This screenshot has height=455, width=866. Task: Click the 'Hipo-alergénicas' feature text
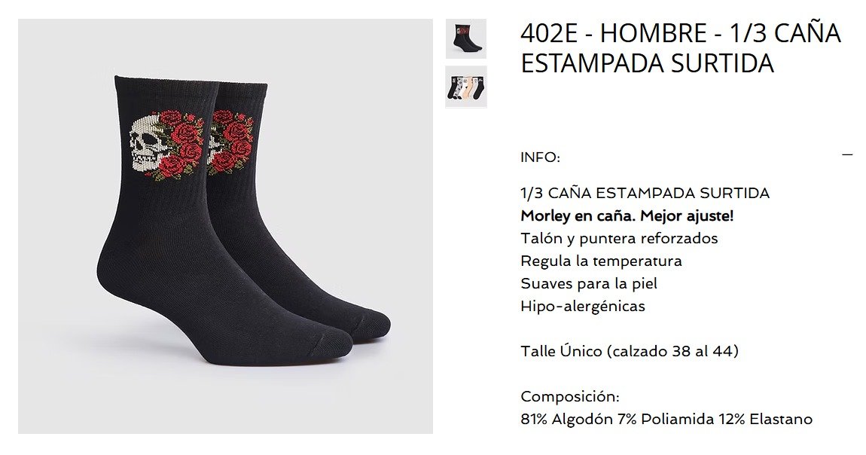(x=583, y=306)
